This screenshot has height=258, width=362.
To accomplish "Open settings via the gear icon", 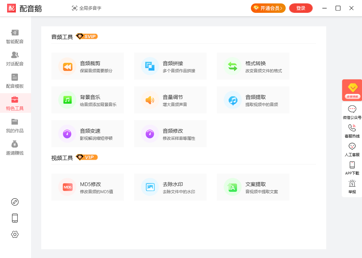I will [x=15, y=234].
